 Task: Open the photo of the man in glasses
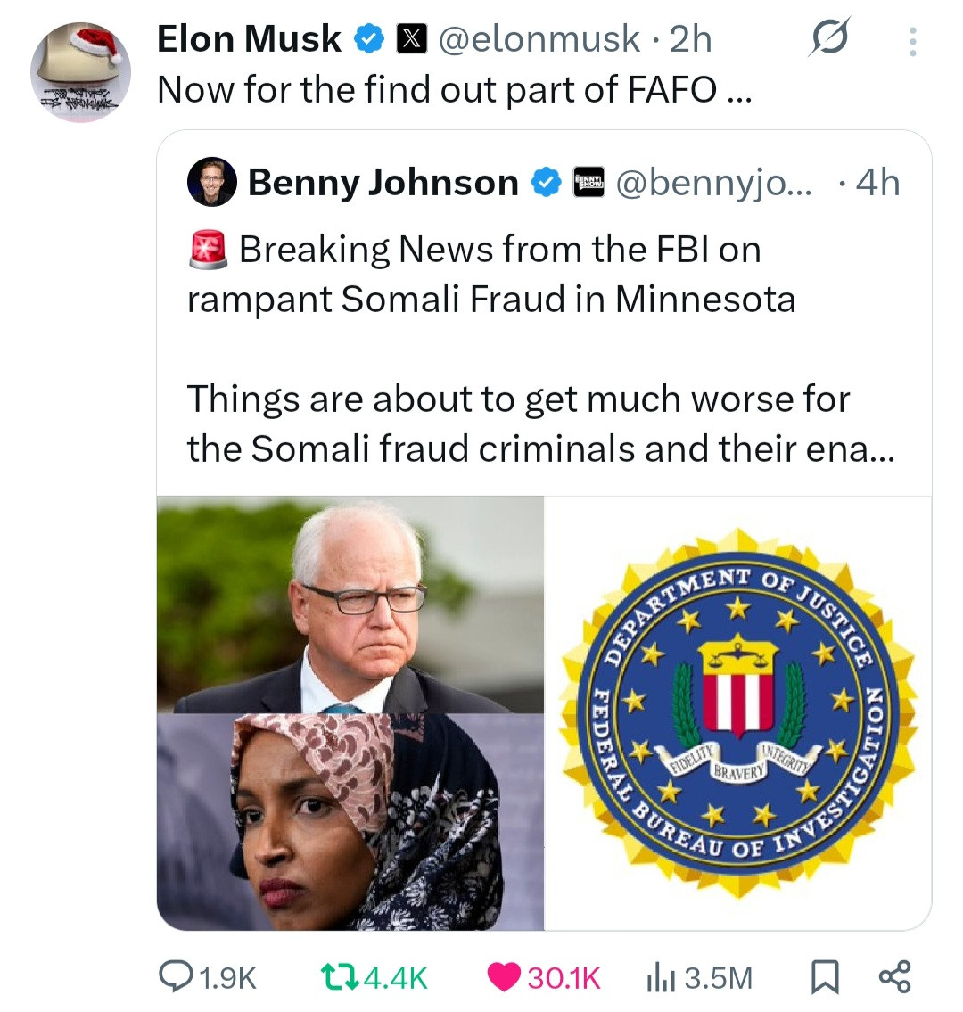[x=350, y=605]
